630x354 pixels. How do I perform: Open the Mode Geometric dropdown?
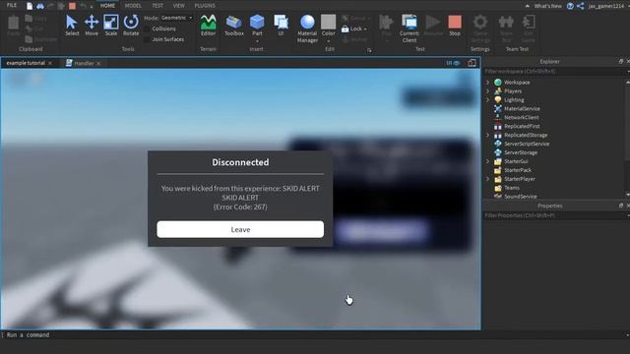tap(176, 18)
